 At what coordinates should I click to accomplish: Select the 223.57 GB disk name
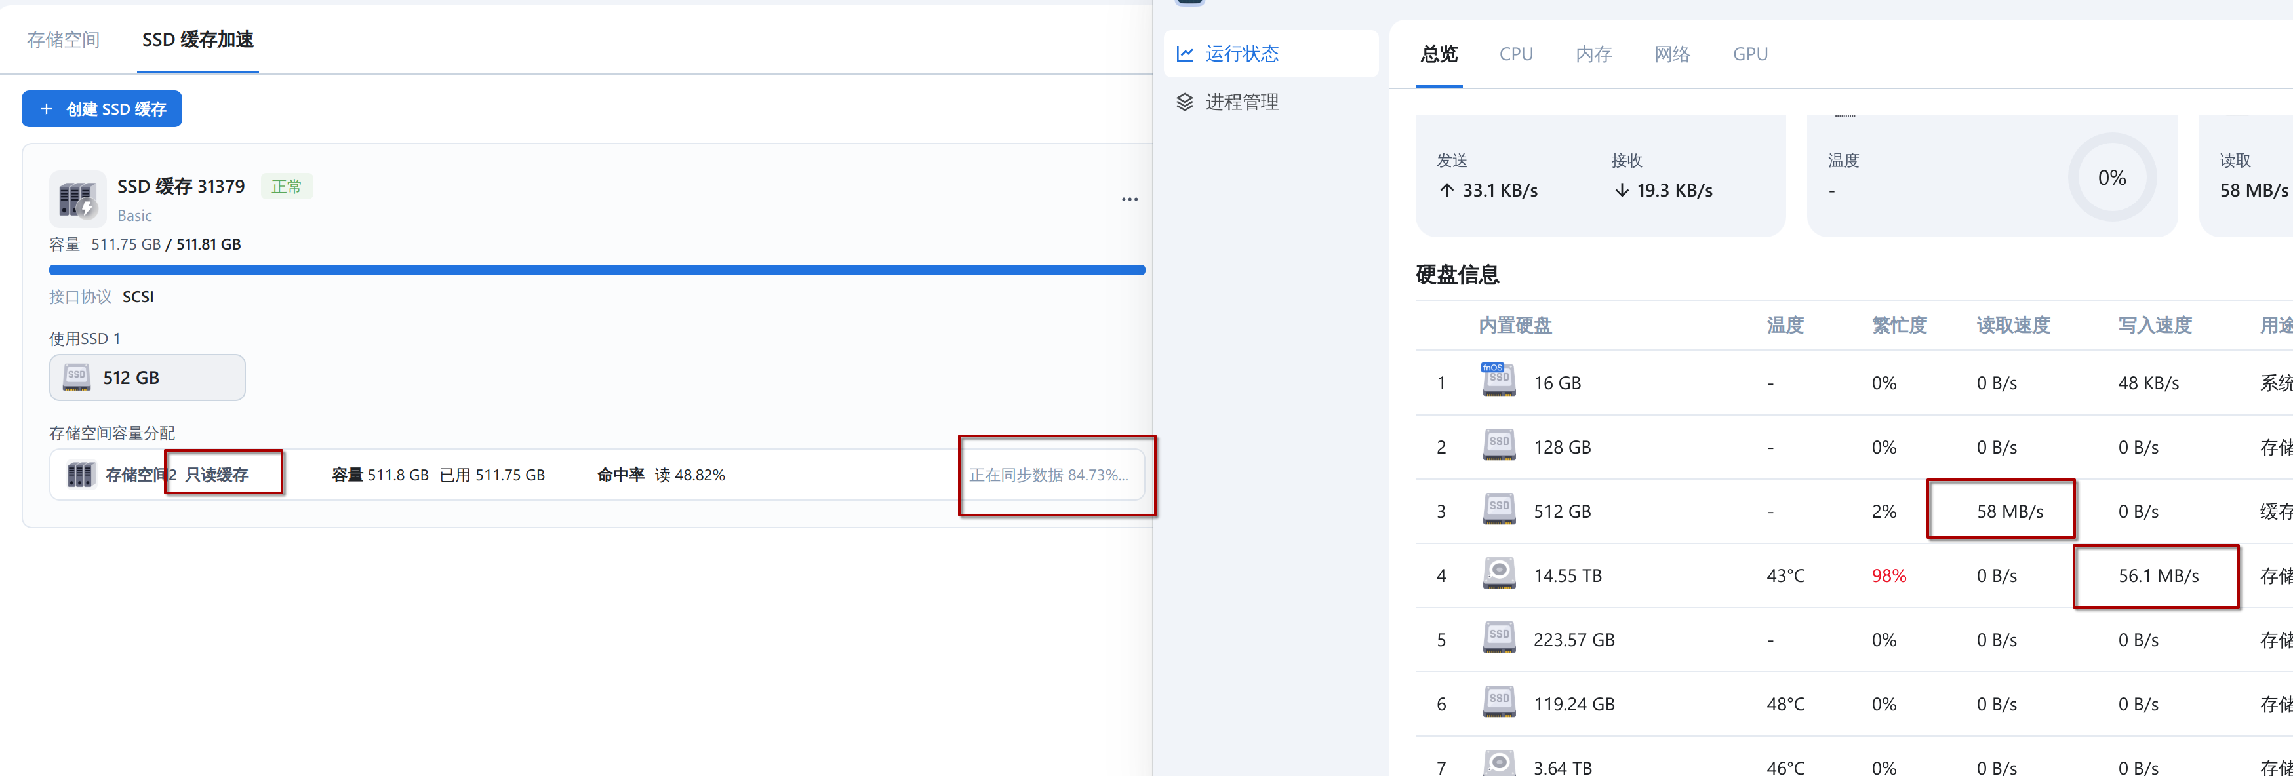[1573, 640]
